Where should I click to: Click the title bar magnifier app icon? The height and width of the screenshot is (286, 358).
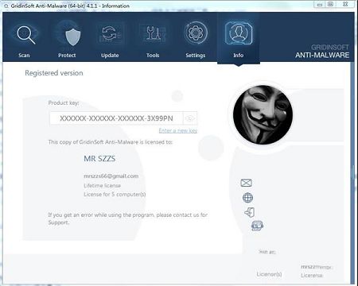point(6,6)
